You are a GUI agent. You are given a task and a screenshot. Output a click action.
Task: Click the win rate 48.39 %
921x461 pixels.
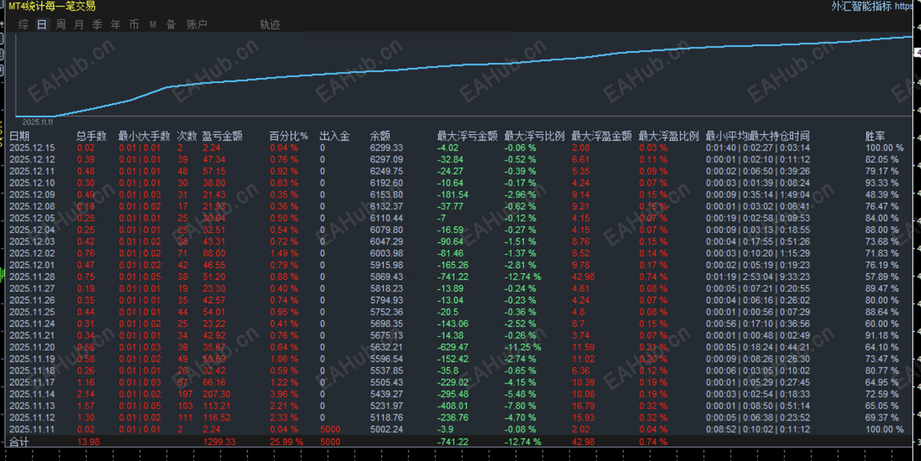(882, 195)
